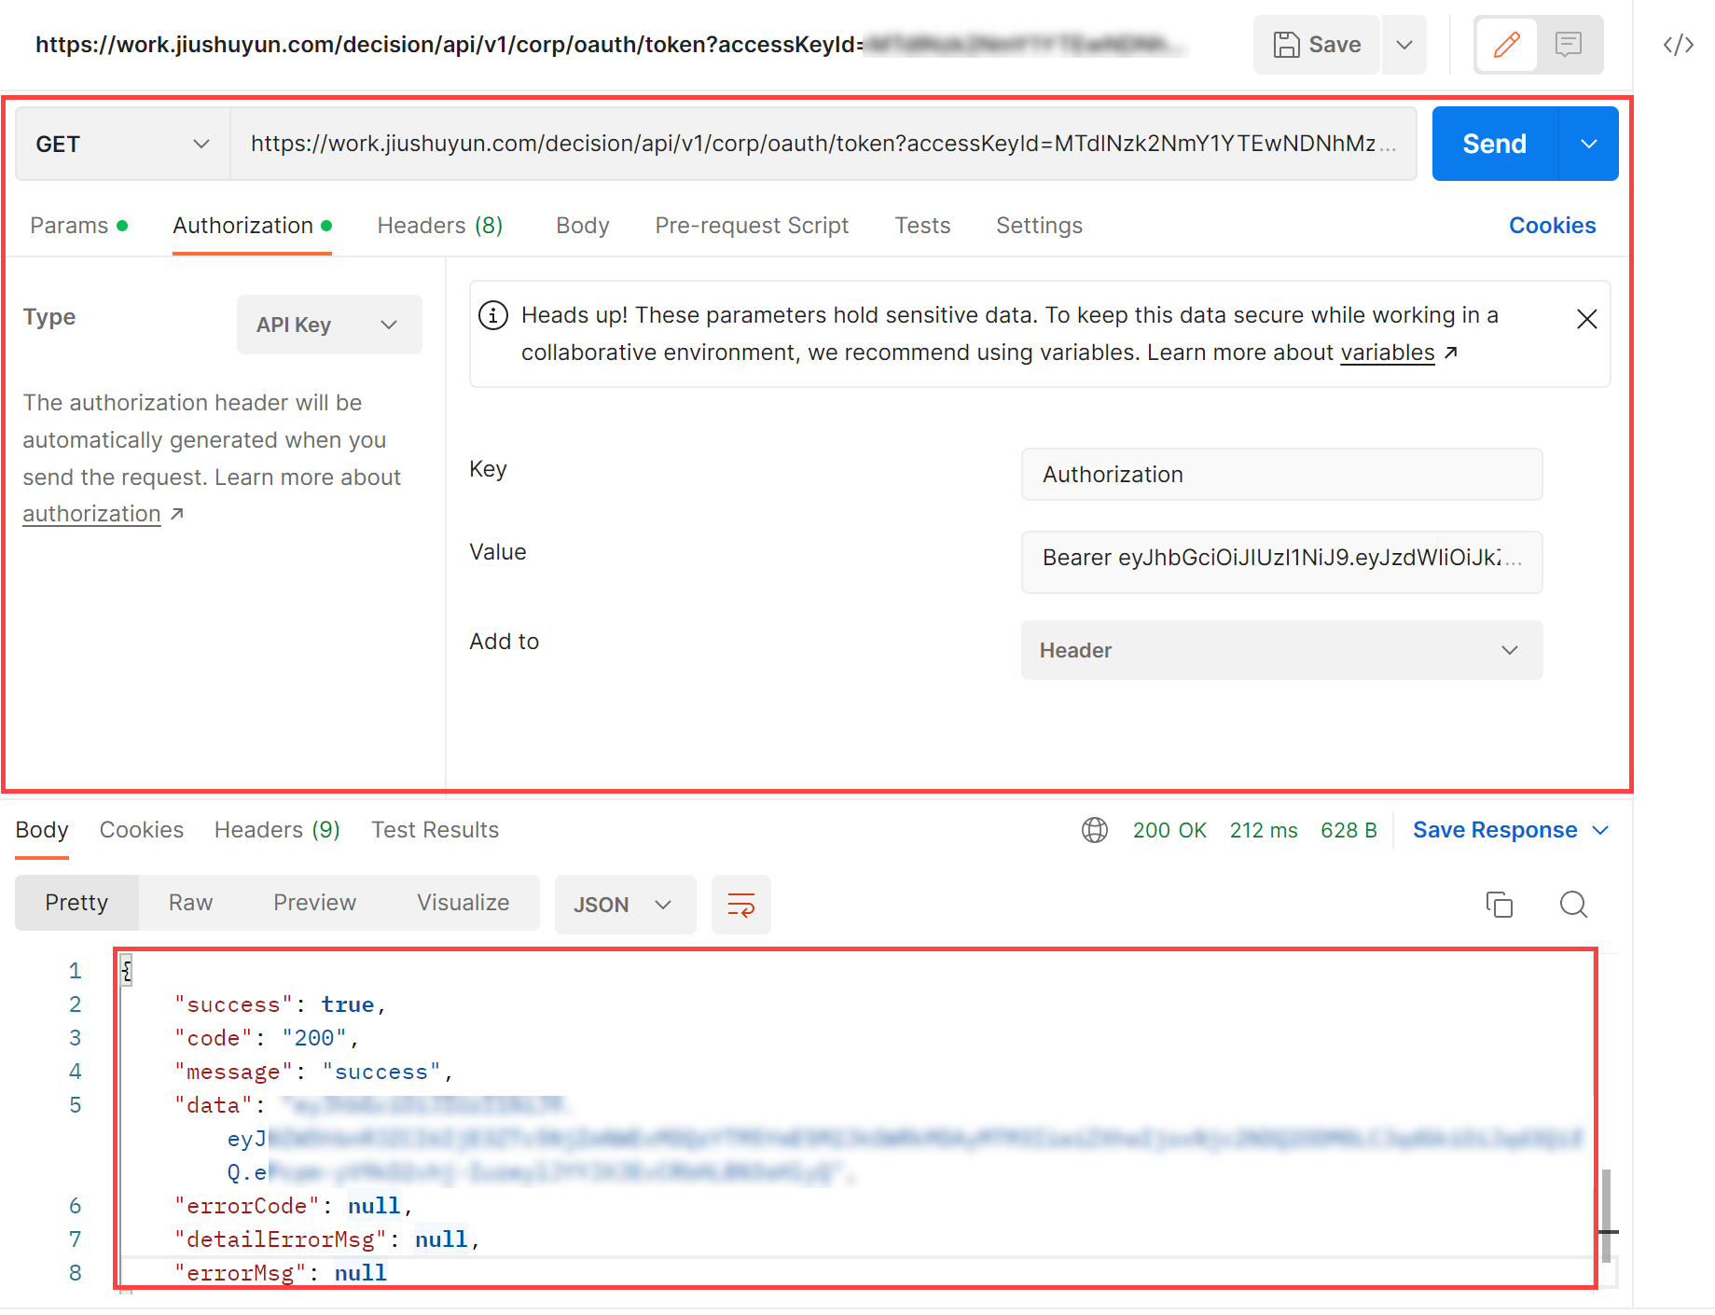Select the Pretty view
The image size is (1715, 1315).
point(76,903)
